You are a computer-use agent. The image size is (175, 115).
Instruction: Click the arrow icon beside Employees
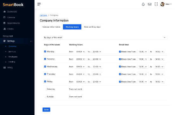coord(6,57)
